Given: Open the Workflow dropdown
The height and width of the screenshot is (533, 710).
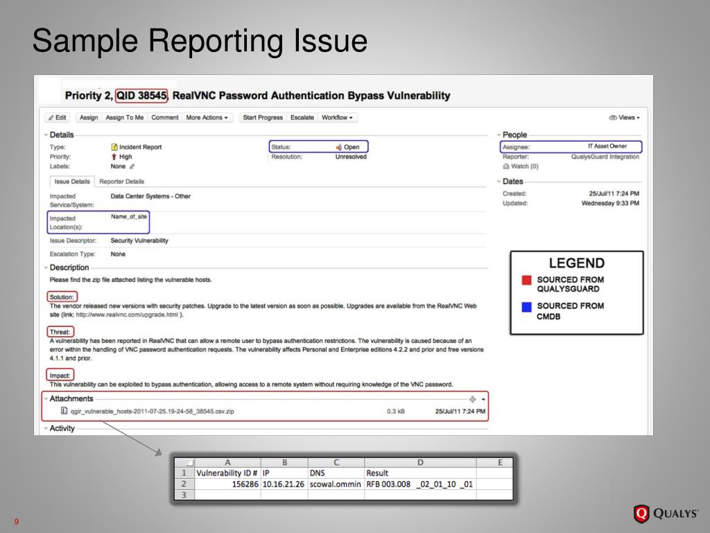Looking at the screenshot, I should click(338, 117).
